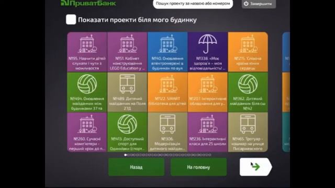This screenshot has width=335, height=188.
Task: Select bus icon project №489 tile
Action: [x=127, y=92]
